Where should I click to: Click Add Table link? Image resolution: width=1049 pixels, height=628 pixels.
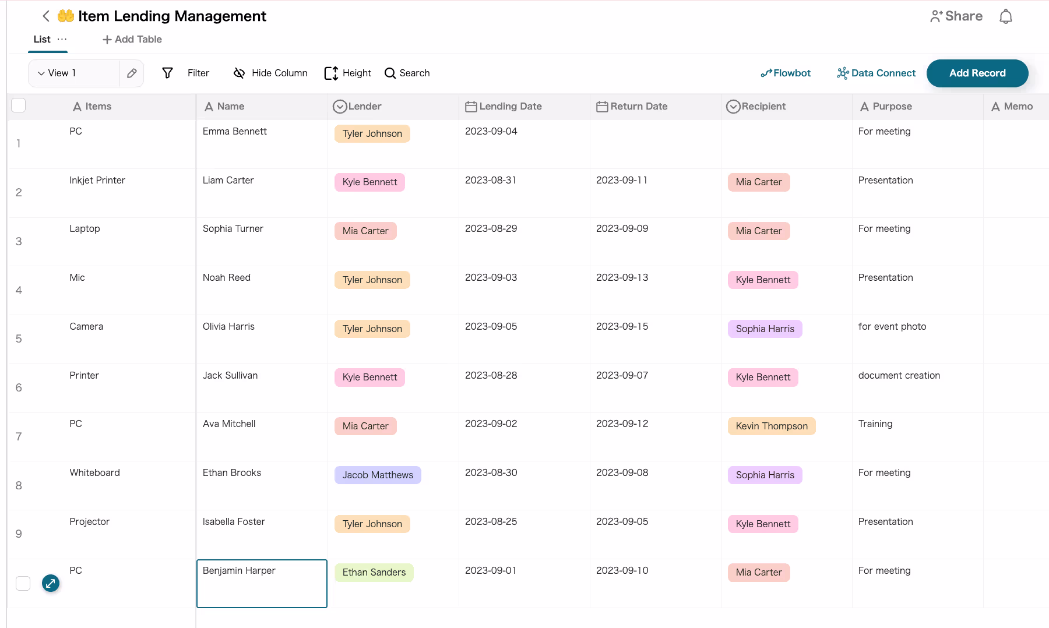132,40
